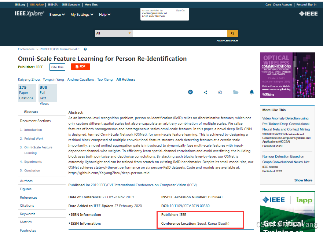Open the Metrics tab
The image size is (323, 232).
click(x=26, y=222)
